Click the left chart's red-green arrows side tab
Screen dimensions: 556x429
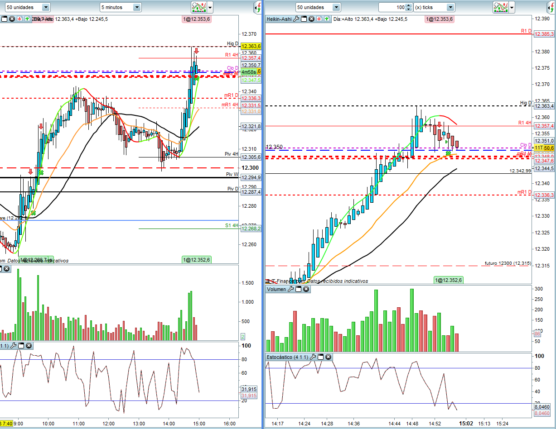257,7
